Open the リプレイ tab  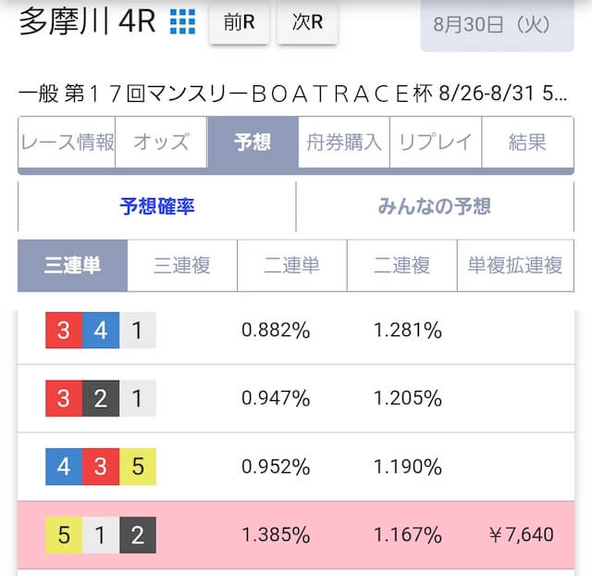click(436, 142)
